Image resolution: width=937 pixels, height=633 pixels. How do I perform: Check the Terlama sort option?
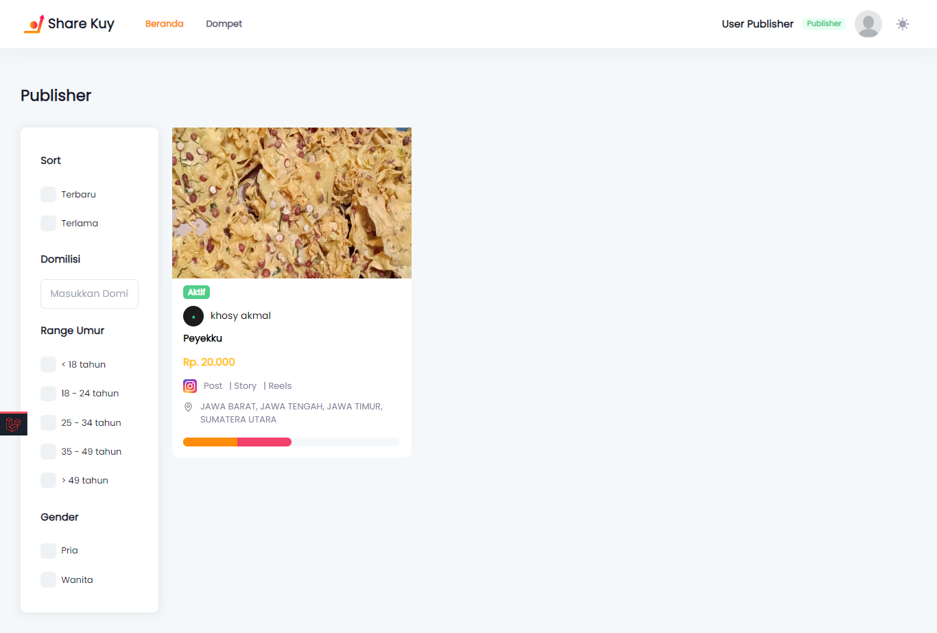tap(48, 223)
